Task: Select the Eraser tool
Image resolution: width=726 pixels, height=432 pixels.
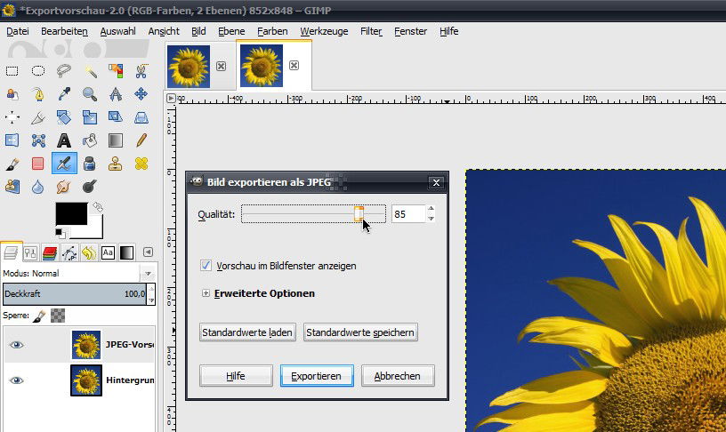Action: 38,164
